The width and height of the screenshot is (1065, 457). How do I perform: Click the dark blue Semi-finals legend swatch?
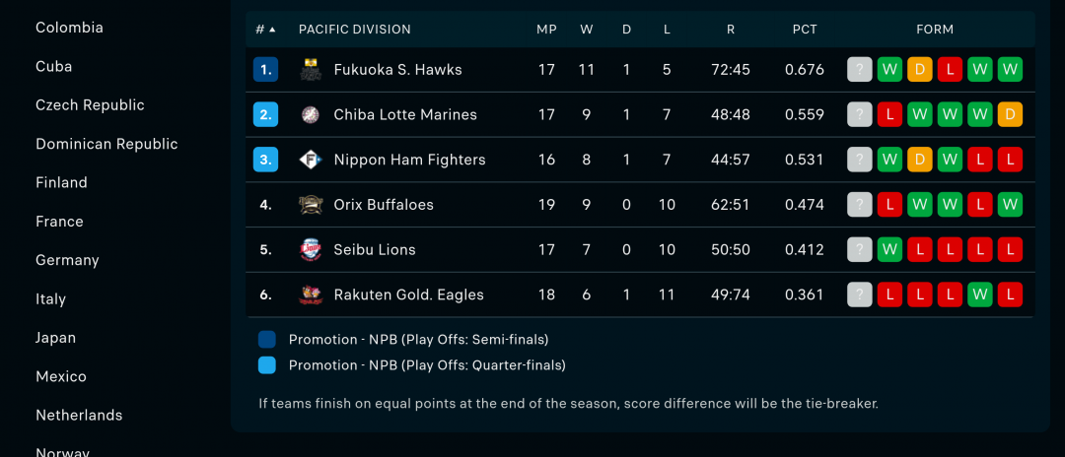tap(267, 340)
